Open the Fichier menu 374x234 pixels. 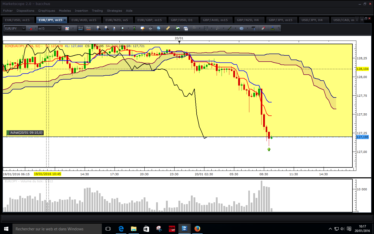tap(8, 11)
